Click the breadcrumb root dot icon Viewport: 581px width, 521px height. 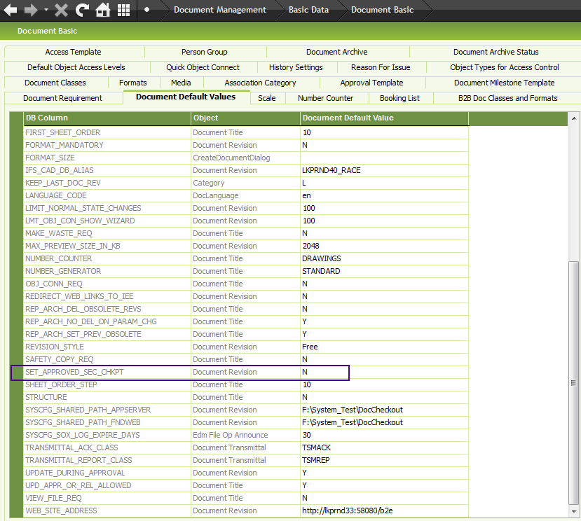click(146, 10)
